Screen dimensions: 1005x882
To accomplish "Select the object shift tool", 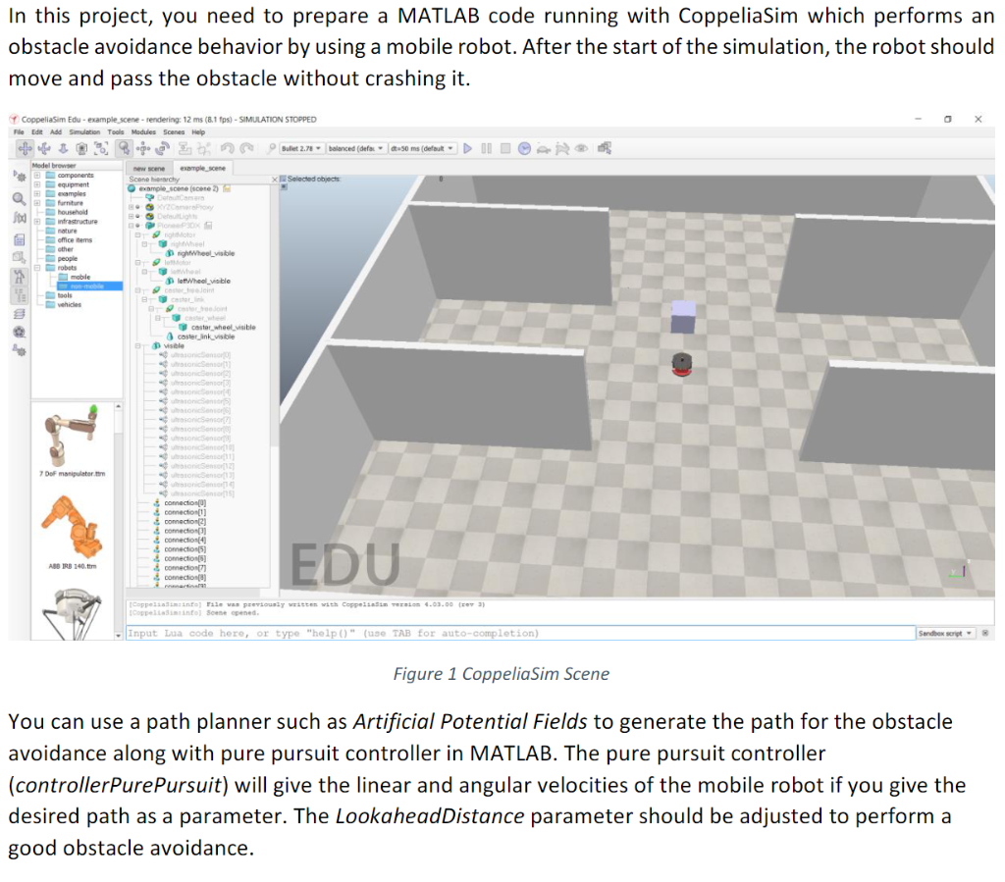I will [x=142, y=148].
